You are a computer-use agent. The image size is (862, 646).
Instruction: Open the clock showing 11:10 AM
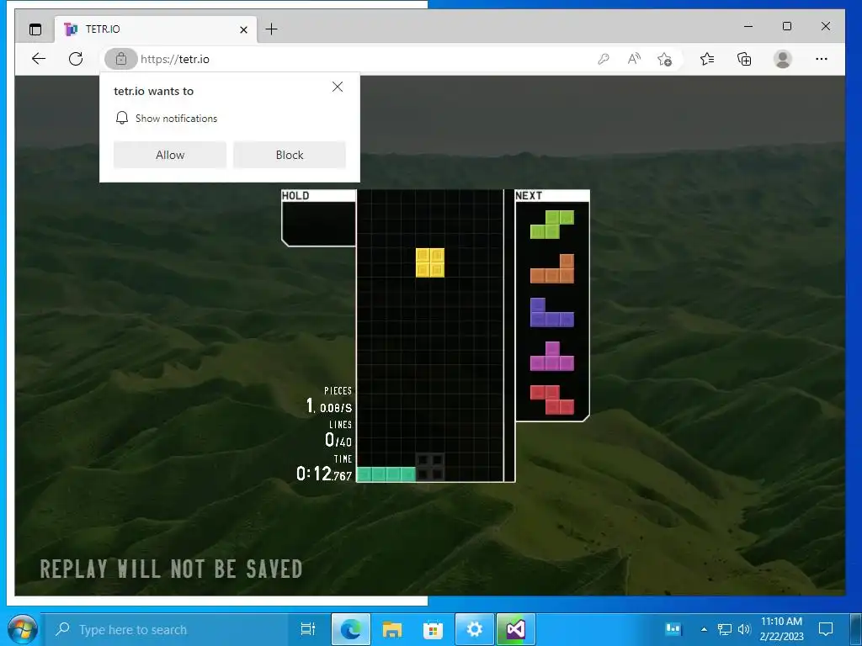pos(781,629)
